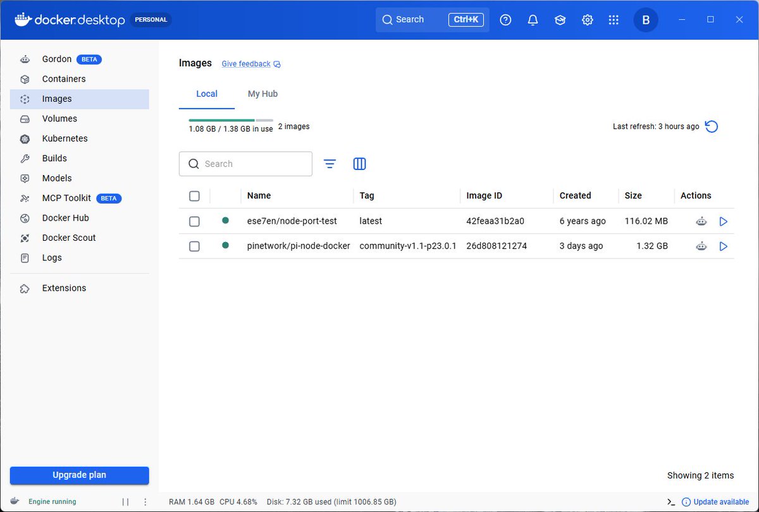Open the apps grid icon in title bar
This screenshot has height=512, width=759.
[x=614, y=20]
